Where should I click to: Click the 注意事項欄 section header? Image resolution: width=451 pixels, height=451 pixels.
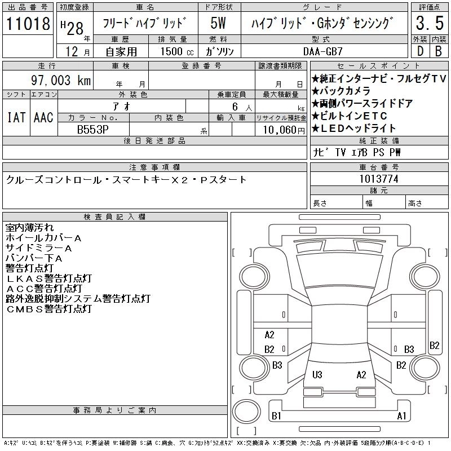(154, 167)
